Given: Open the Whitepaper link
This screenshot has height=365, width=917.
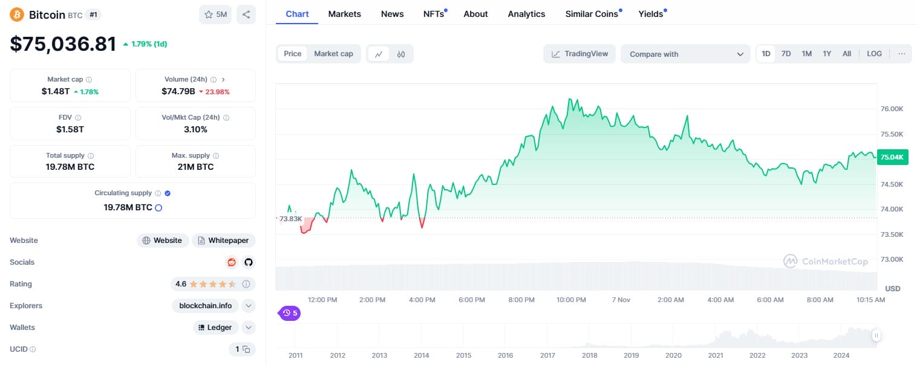Looking at the screenshot, I should pos(224,241).
